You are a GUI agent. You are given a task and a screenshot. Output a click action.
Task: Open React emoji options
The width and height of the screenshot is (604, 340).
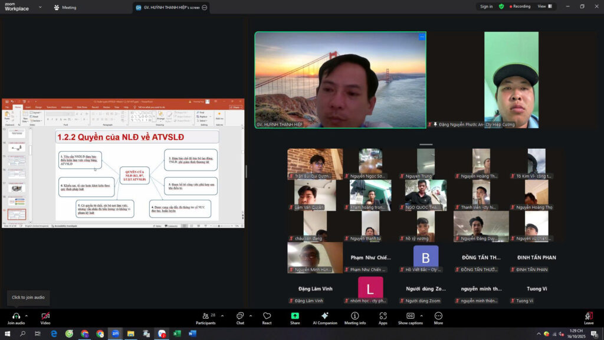267,316
